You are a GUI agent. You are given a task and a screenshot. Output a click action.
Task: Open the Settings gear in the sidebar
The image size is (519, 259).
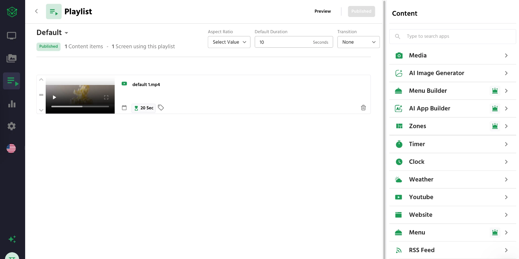[11, 126]
